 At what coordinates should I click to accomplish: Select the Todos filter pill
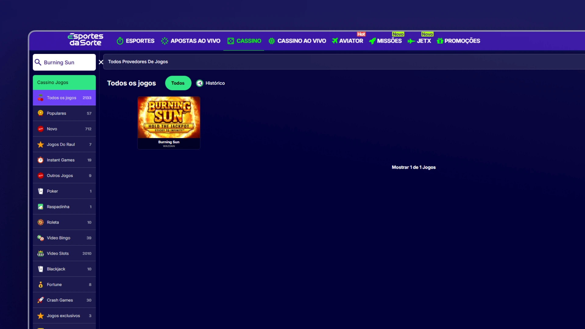tap(178, 83)
